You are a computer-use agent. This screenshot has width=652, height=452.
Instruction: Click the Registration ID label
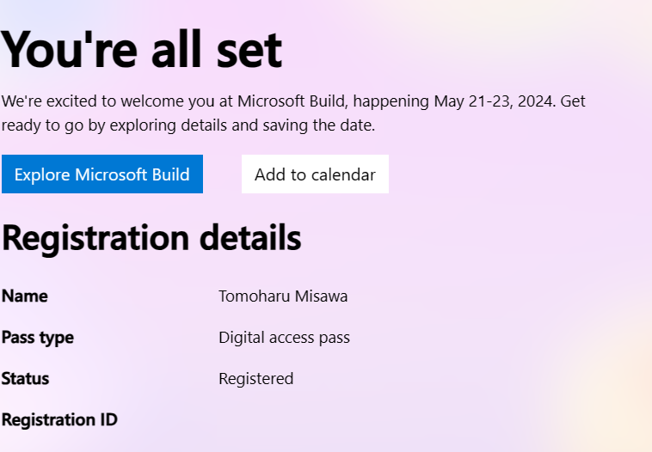[59, 420]
